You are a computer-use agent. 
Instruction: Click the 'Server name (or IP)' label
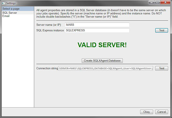point(49,25)
